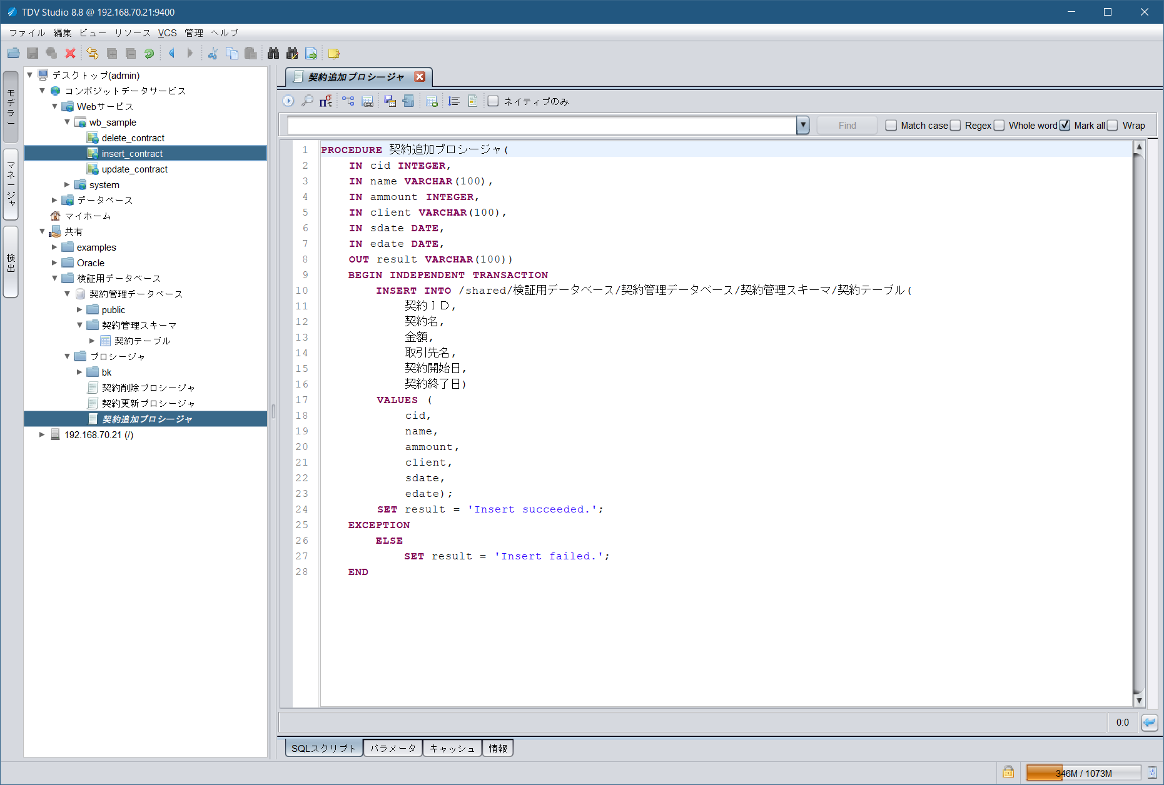The image size is (1164, 785).
Task: Click the export document toolbar icon
Action: (x=311, y=54)
